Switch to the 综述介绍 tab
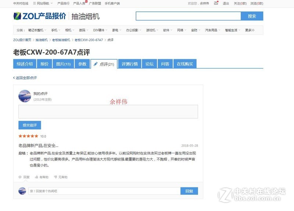Image resolution: width=294 pixels, height=211 pixels. pyautogui.click(x=25, y=64)
